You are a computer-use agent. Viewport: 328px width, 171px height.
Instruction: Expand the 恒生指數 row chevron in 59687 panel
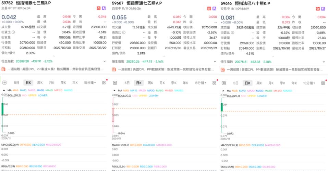tap(215, 62)
